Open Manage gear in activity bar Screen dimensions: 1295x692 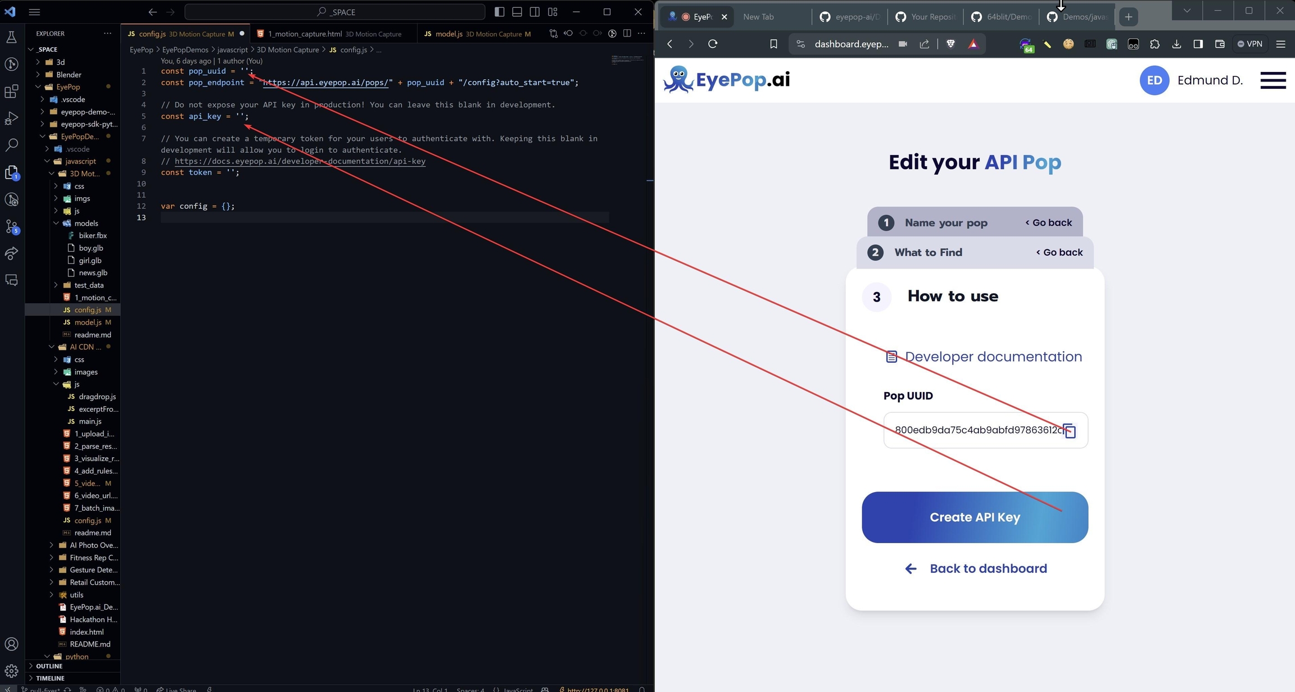(x=11, y=671)
